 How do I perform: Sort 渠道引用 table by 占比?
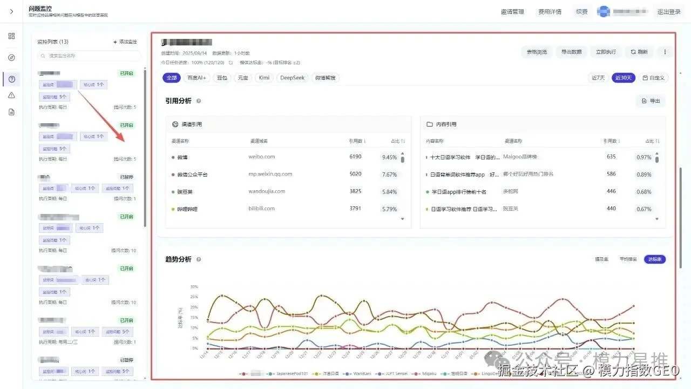click(397, 141)
